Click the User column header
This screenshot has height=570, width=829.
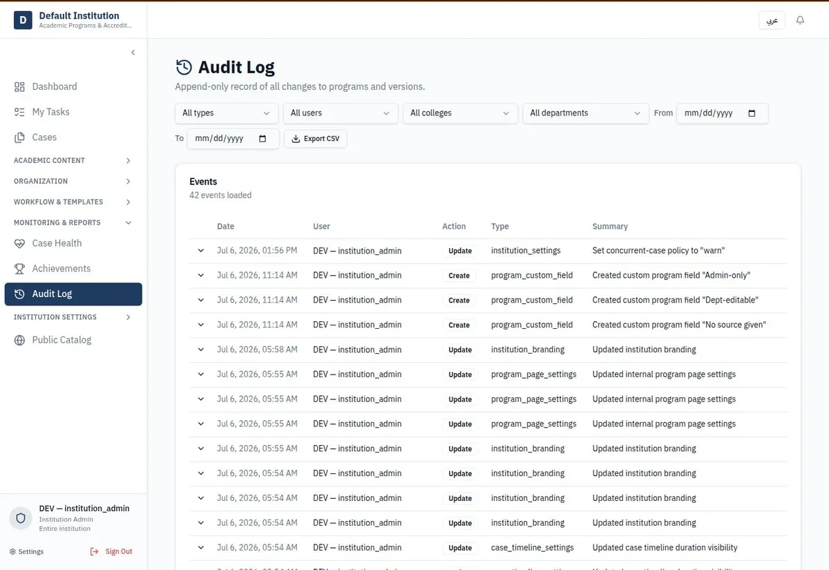[x=321, y=227]
